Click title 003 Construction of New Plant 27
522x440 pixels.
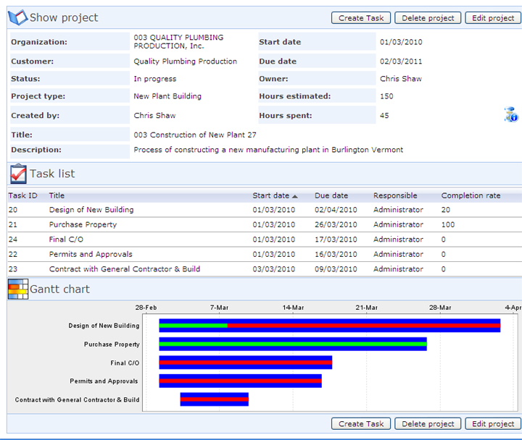click(x=195, y=135)
